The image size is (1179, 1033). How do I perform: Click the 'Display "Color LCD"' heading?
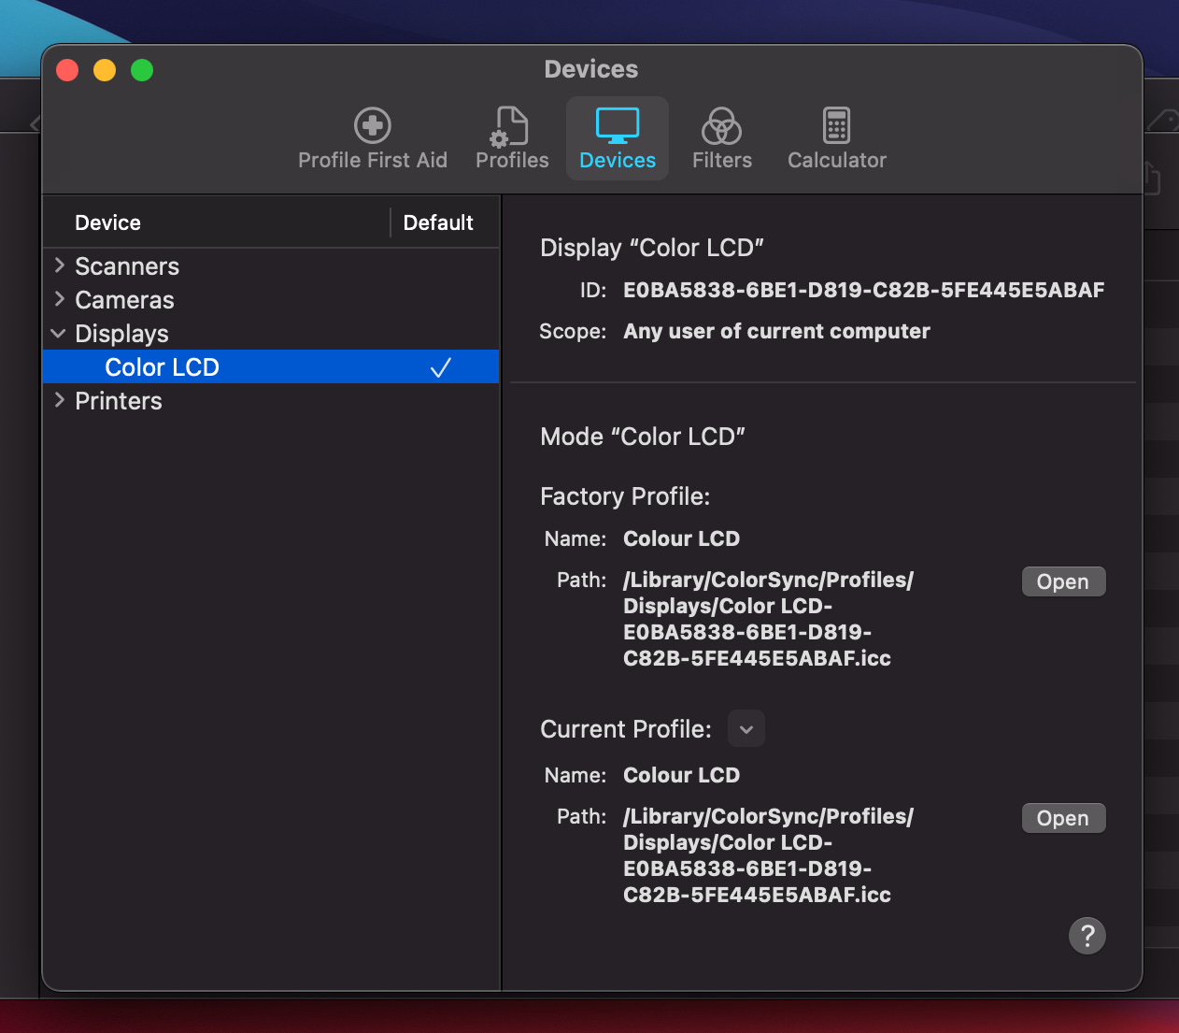click(x=652, y=248)
